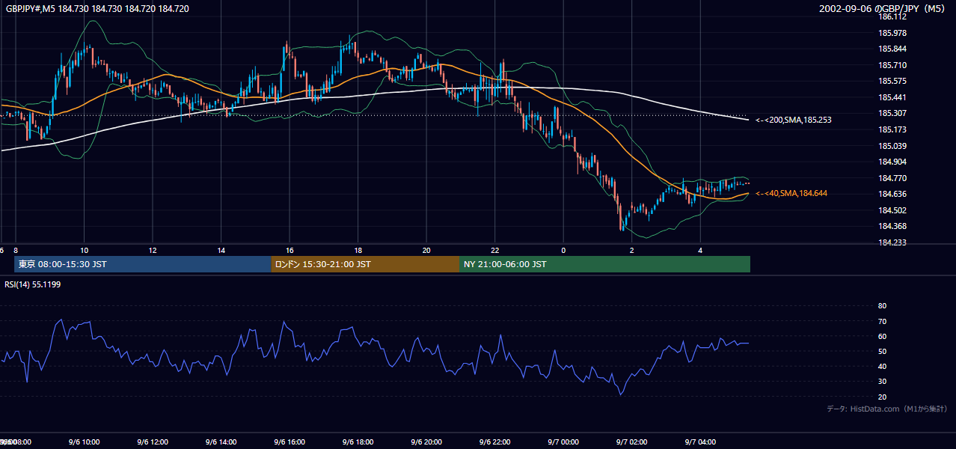The image size is (956, 449).
Task: Click hour label 20 under price chart
Action: (426, 250)
